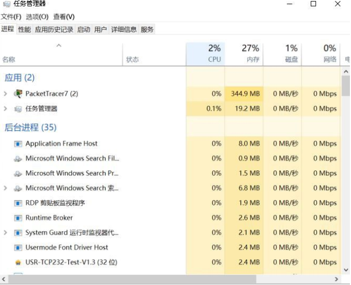The image size is (351, 285).
Task: Click the RDP 剪贴板监视程序 icon
Action: [x=18, y=203]
